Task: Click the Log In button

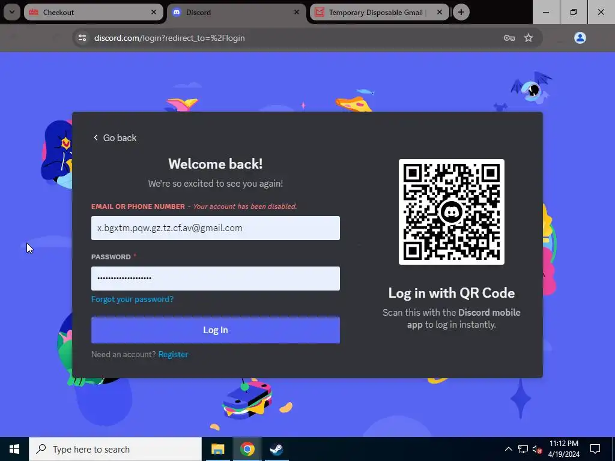Action: pyautogui.click(x=216, y=330)
